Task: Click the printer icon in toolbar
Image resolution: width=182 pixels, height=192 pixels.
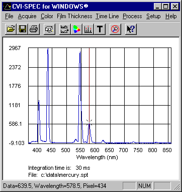Action: (34, 29)
